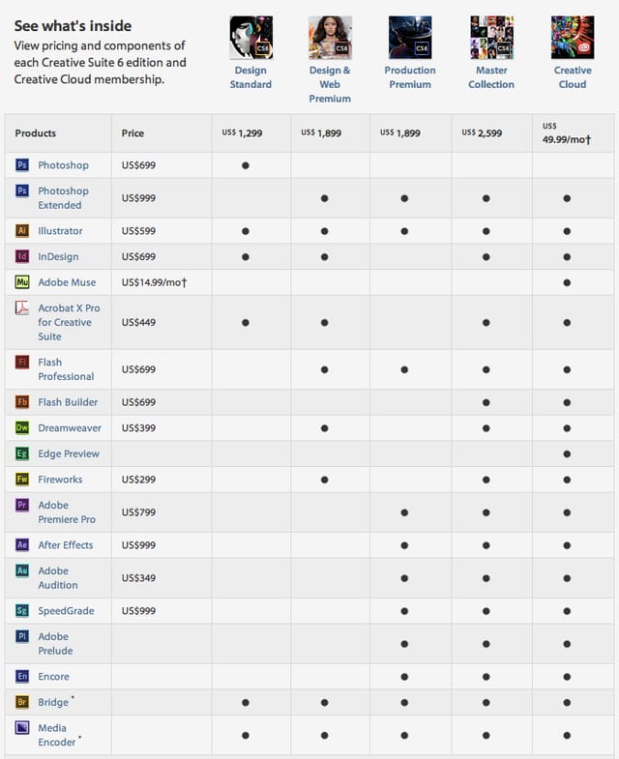Open the Adobe Prelude link
Screen dimensions: 619x759
click(55, 644)
